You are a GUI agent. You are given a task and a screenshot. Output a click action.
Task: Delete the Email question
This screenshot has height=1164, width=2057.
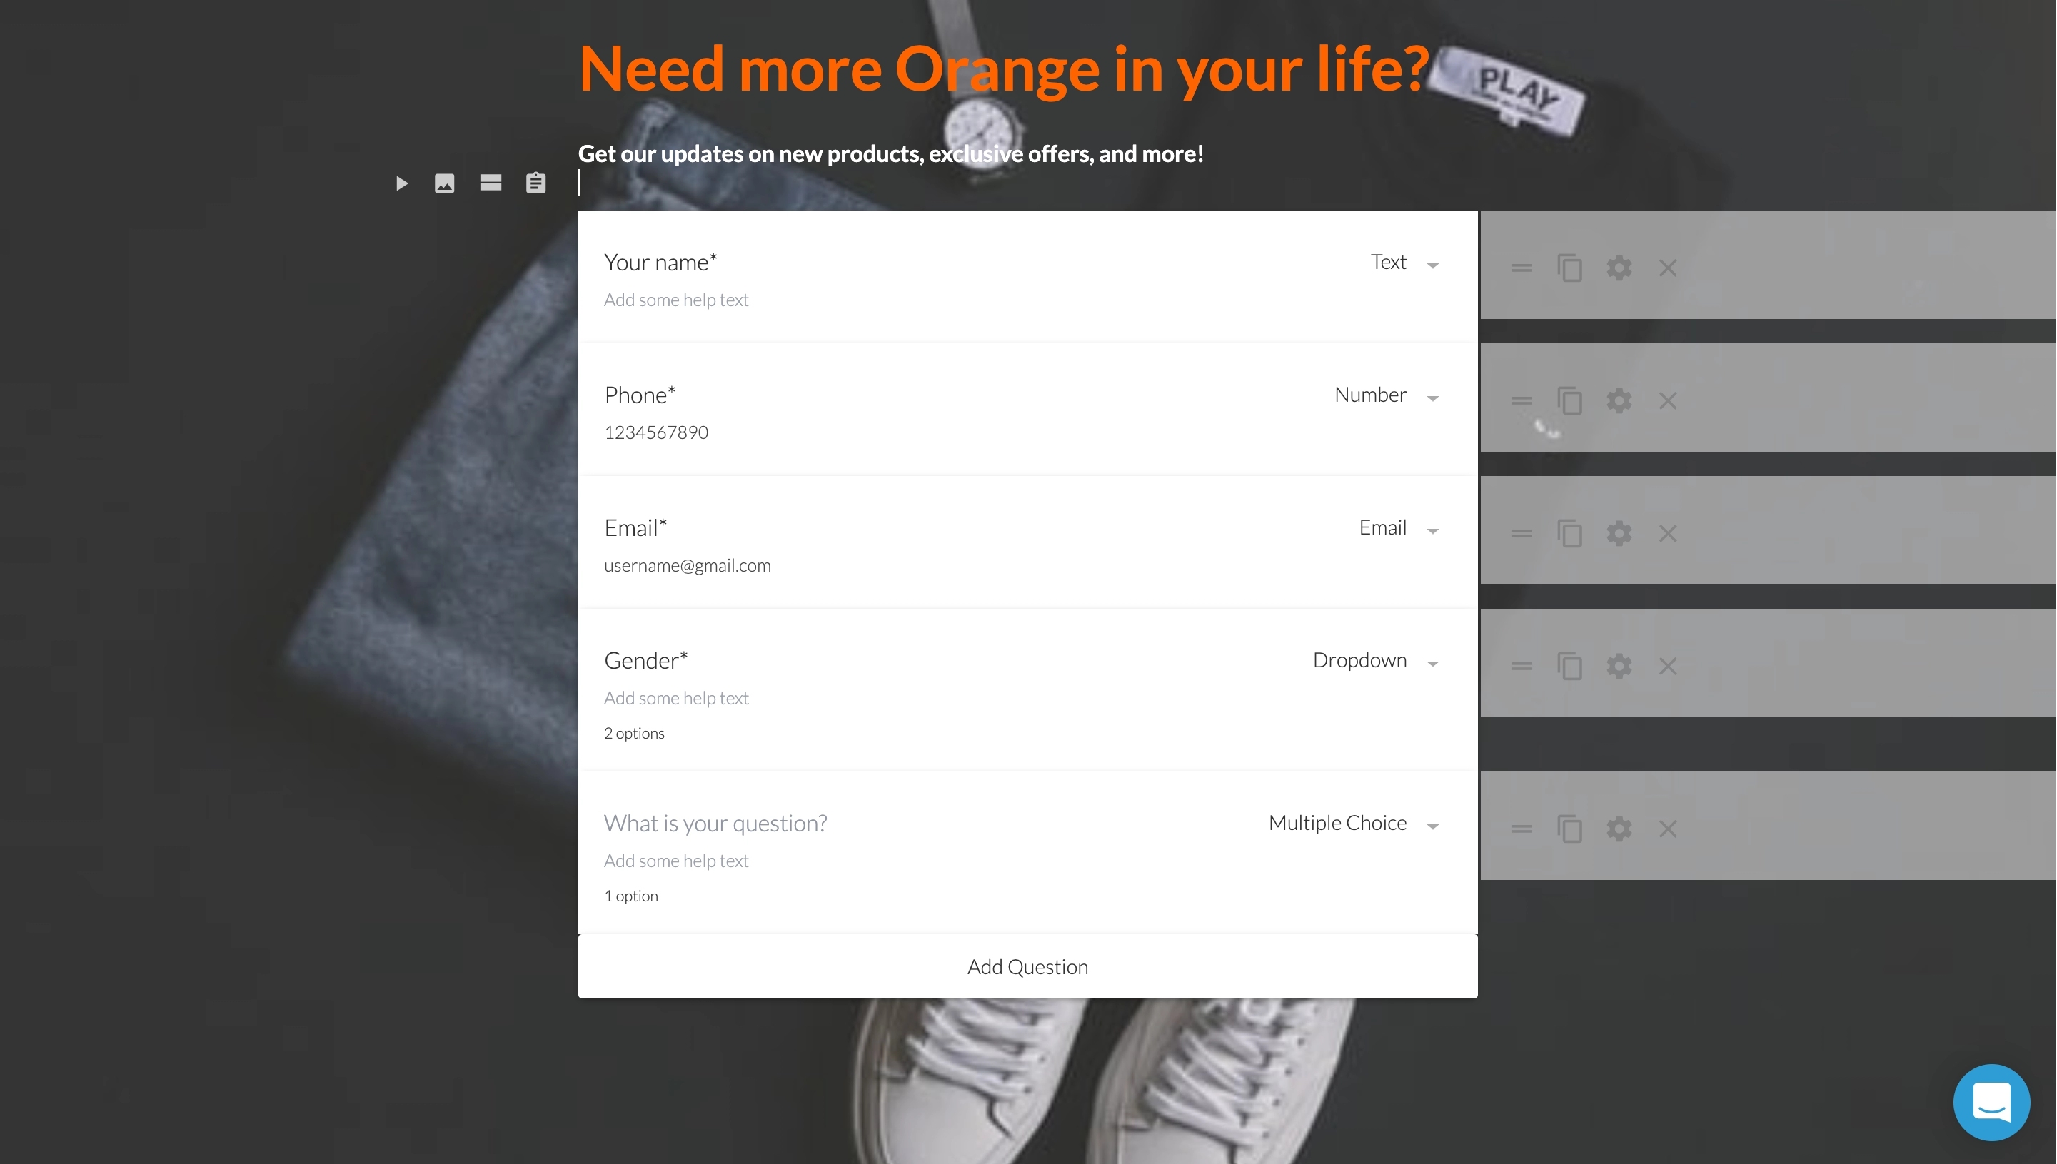(1667, 533)
